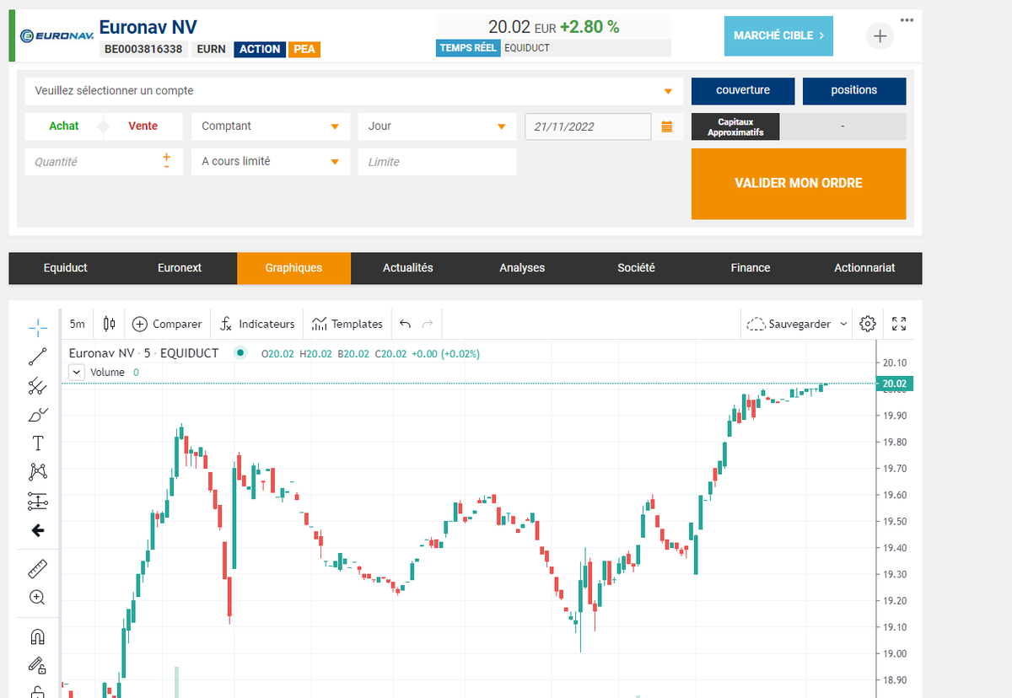The image size is (1012, 698).
Task: Open the Jour validity dropdown
Action: coord(437,126)
